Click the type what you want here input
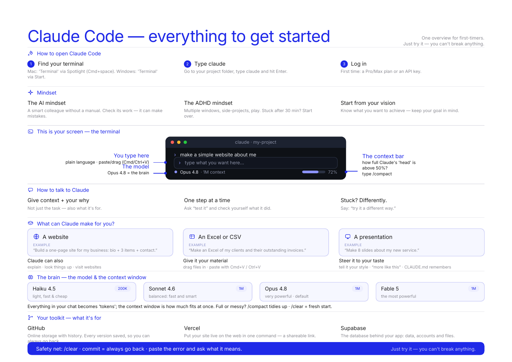This screenshot has height=362, width=512. (x=255, y=163)
